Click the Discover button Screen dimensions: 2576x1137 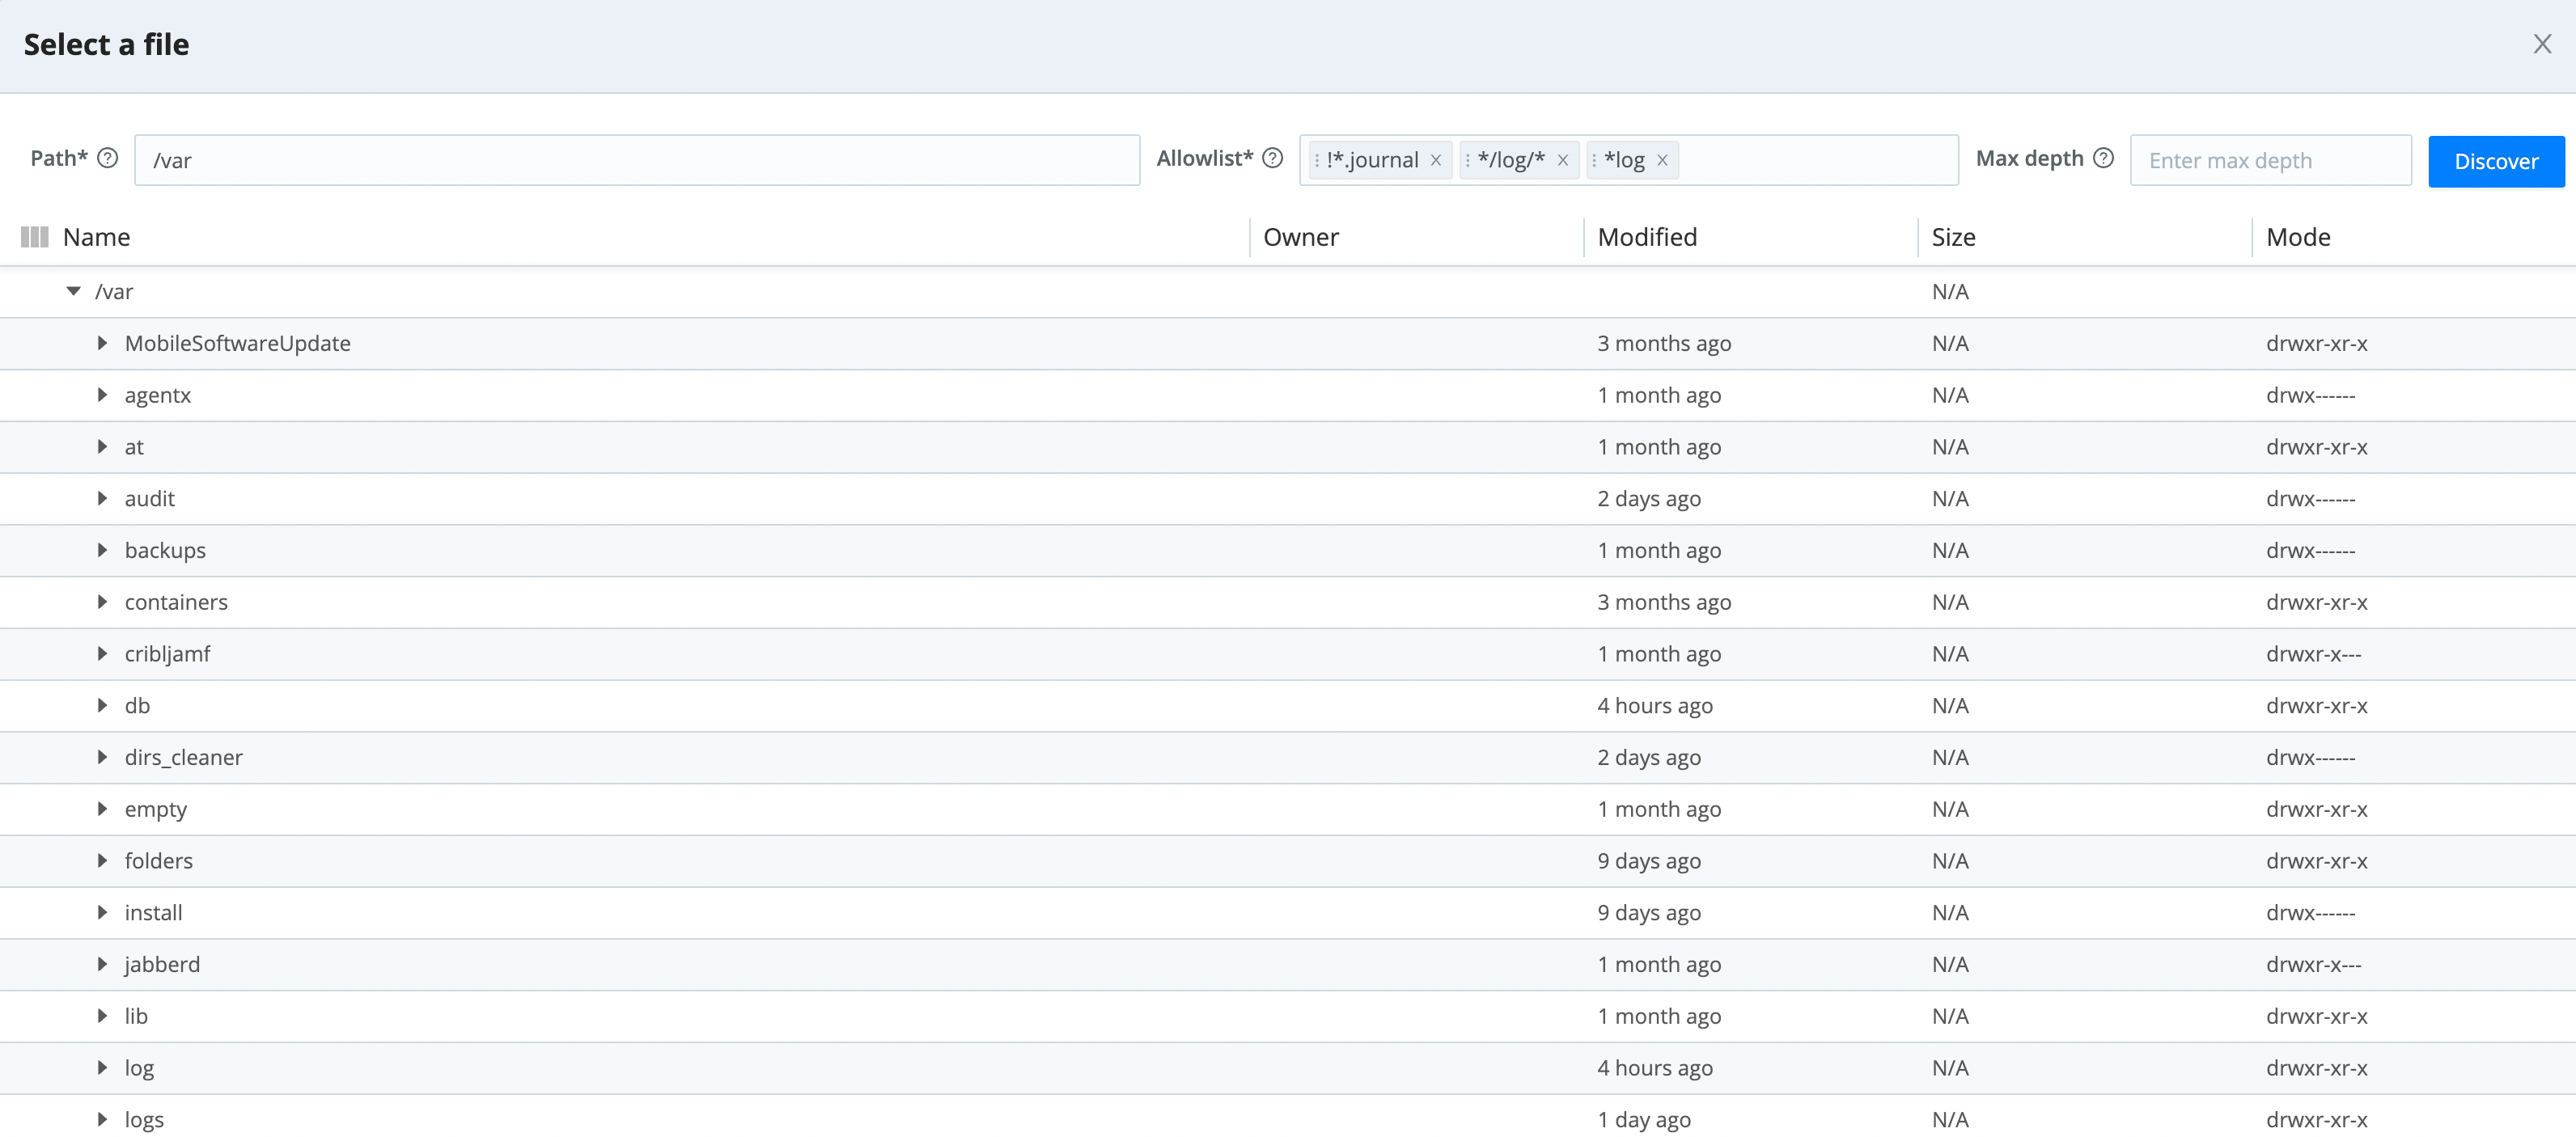coord(2496,160)
